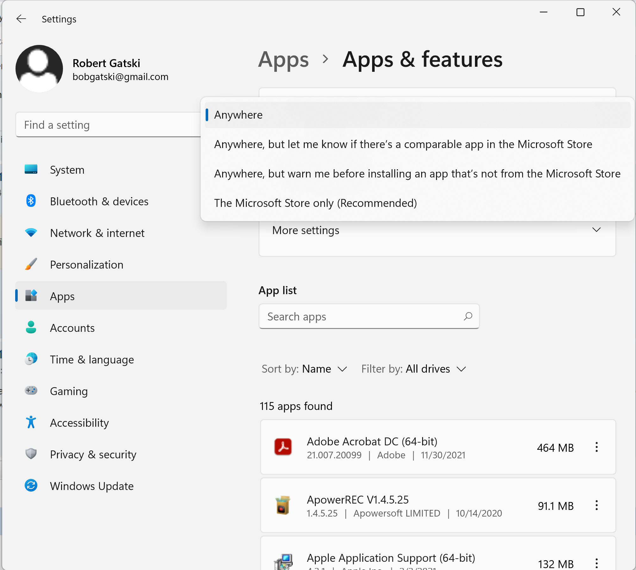
Task: Choose The Microsoft Store only (Recommended)
Action: [x=417, y=203]
